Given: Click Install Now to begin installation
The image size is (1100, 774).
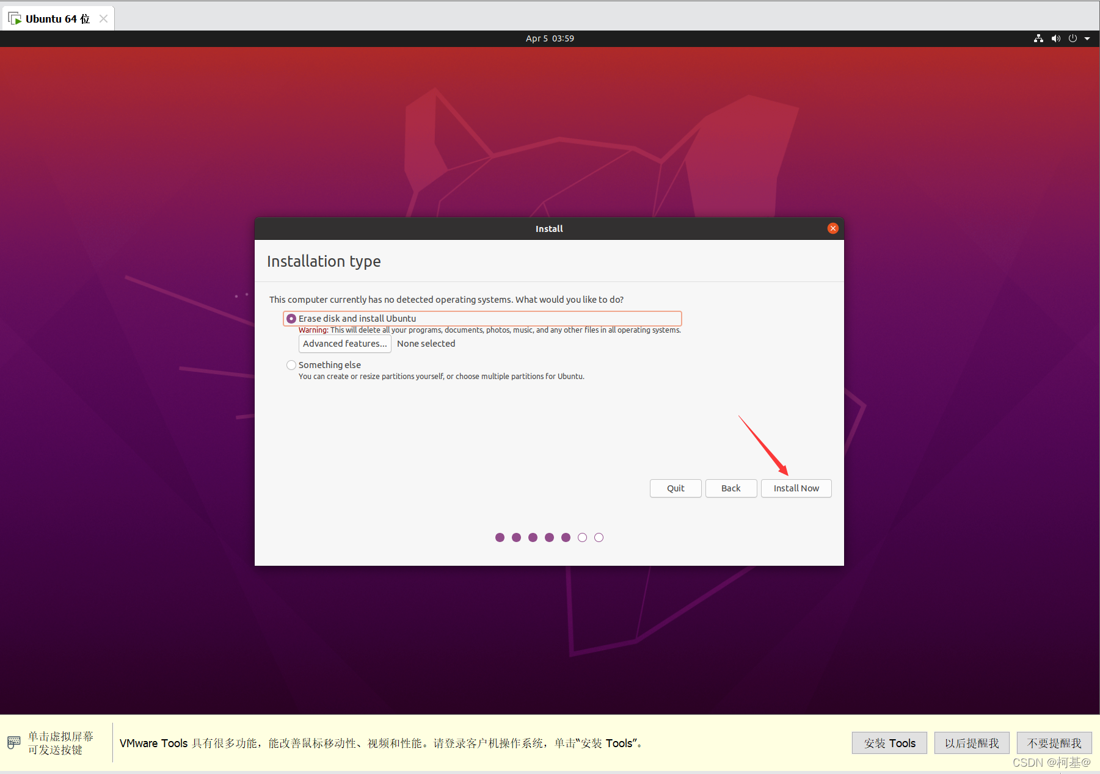Looking at the screenshot, I should (796, 488).
